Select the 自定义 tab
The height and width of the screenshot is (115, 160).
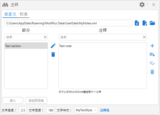point(10,14)
